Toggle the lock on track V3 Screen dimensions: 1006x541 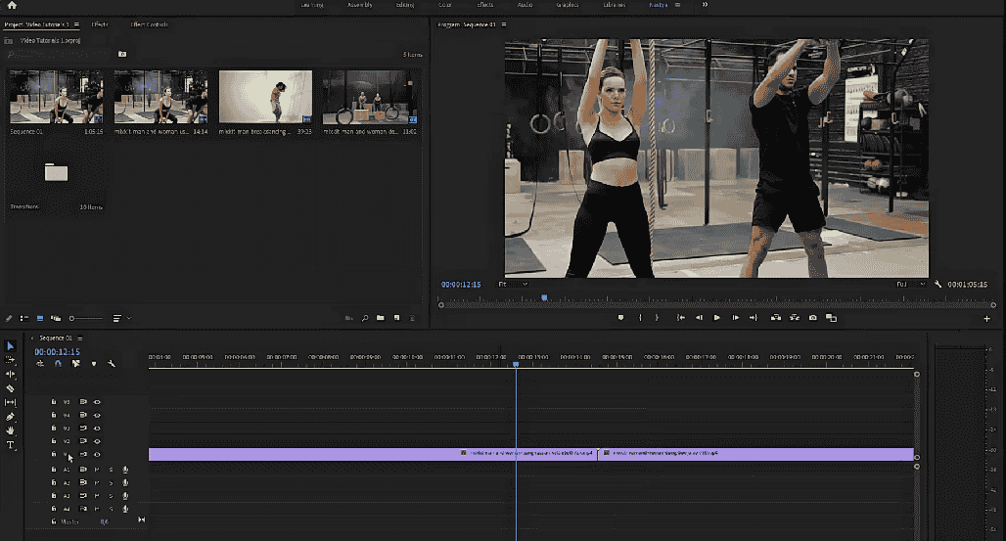click(54, 428)
